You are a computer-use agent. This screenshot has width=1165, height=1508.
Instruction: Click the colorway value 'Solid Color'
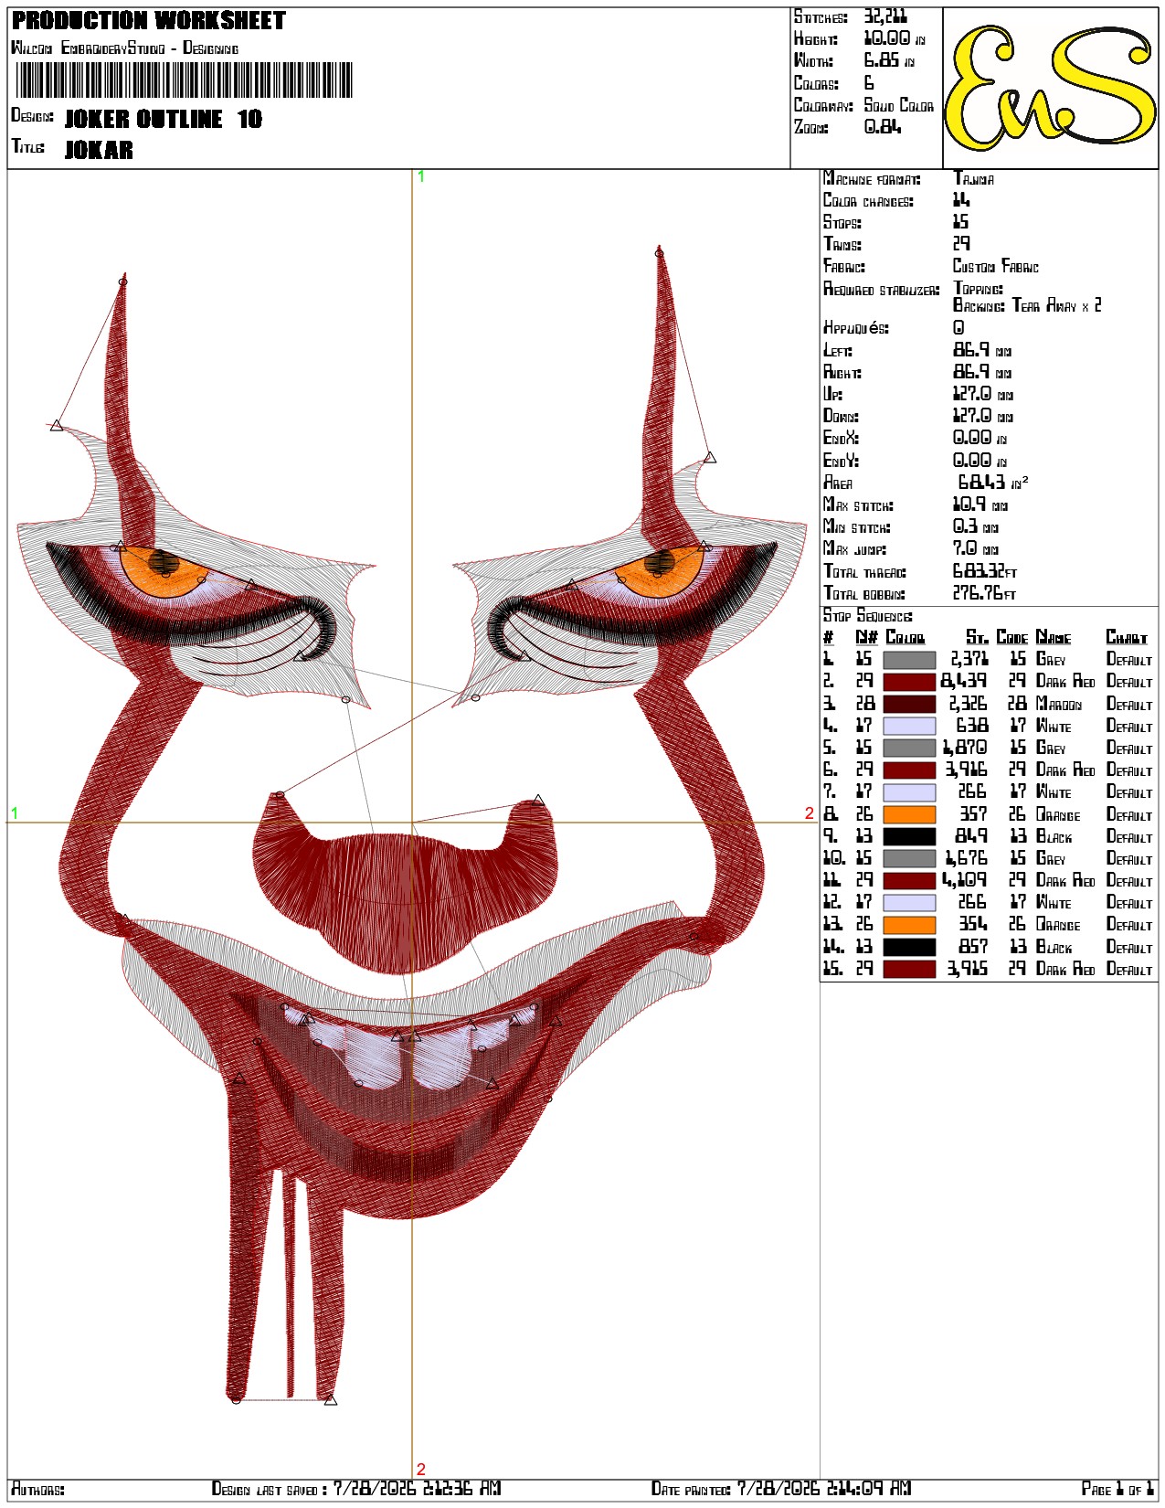(x=899, y=105)
